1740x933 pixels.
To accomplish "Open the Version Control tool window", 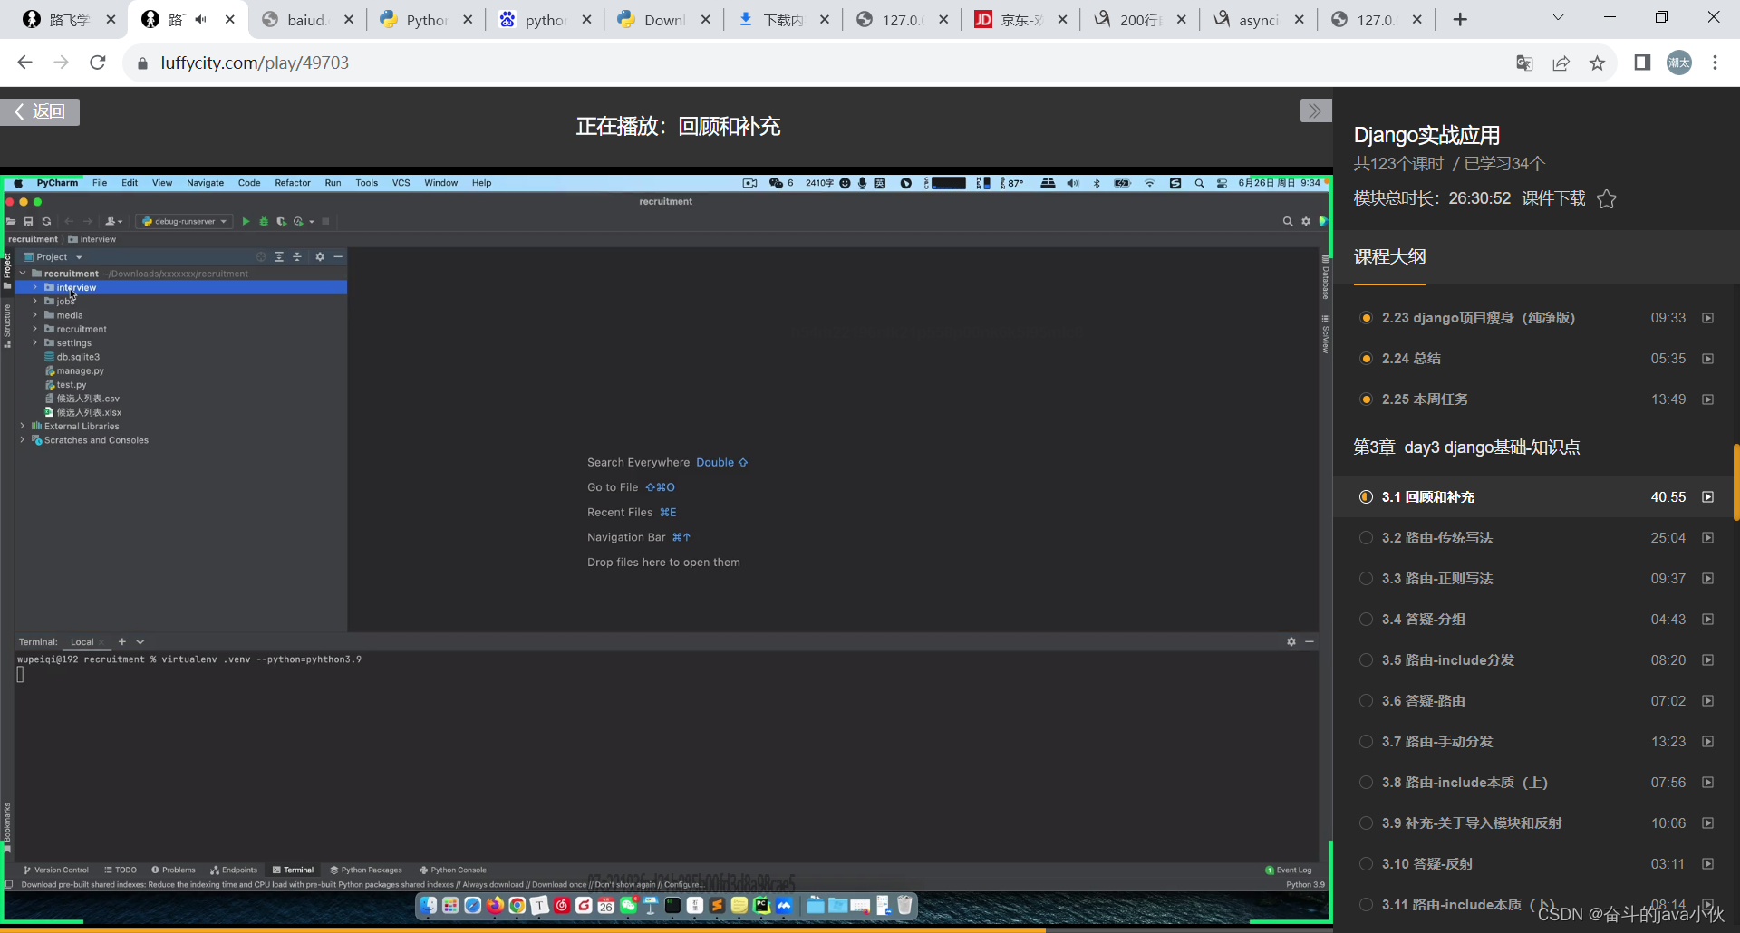I will (x=57, y=870).
